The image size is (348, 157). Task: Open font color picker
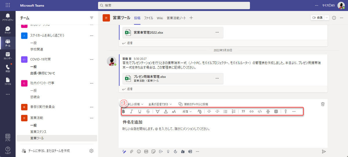[166, 111]
